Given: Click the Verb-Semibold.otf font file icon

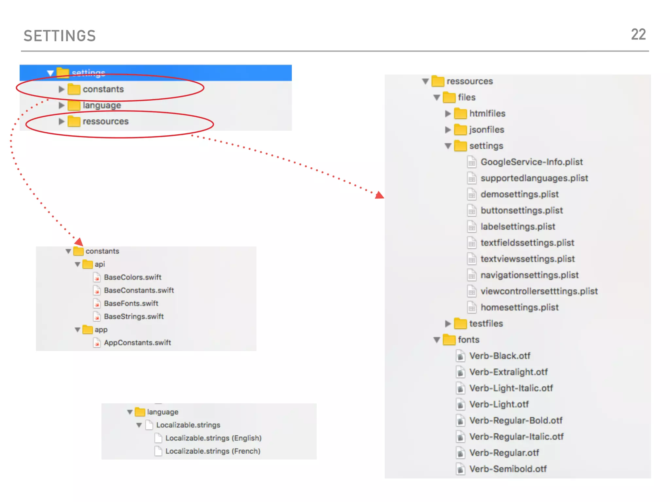Looking at the screenshot, I should (460, 469).
